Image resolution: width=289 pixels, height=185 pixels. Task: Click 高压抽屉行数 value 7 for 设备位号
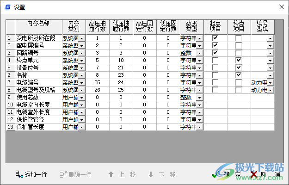[x=97, y=68]
